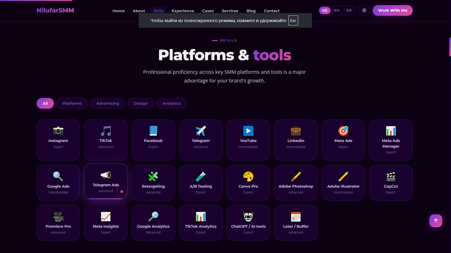This screenshot has width=451, height=253.
Task: Click the YouTube play button icon
Action: [x=248, y=131]
